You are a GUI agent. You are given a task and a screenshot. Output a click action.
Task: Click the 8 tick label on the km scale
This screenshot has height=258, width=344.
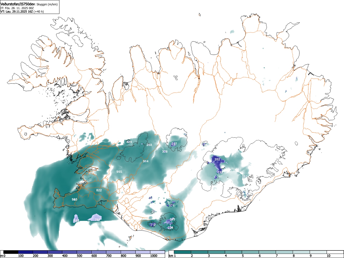pos(294,256)
